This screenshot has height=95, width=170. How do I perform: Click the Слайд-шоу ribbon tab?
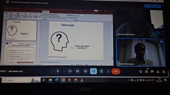click(x=46, y=12)
